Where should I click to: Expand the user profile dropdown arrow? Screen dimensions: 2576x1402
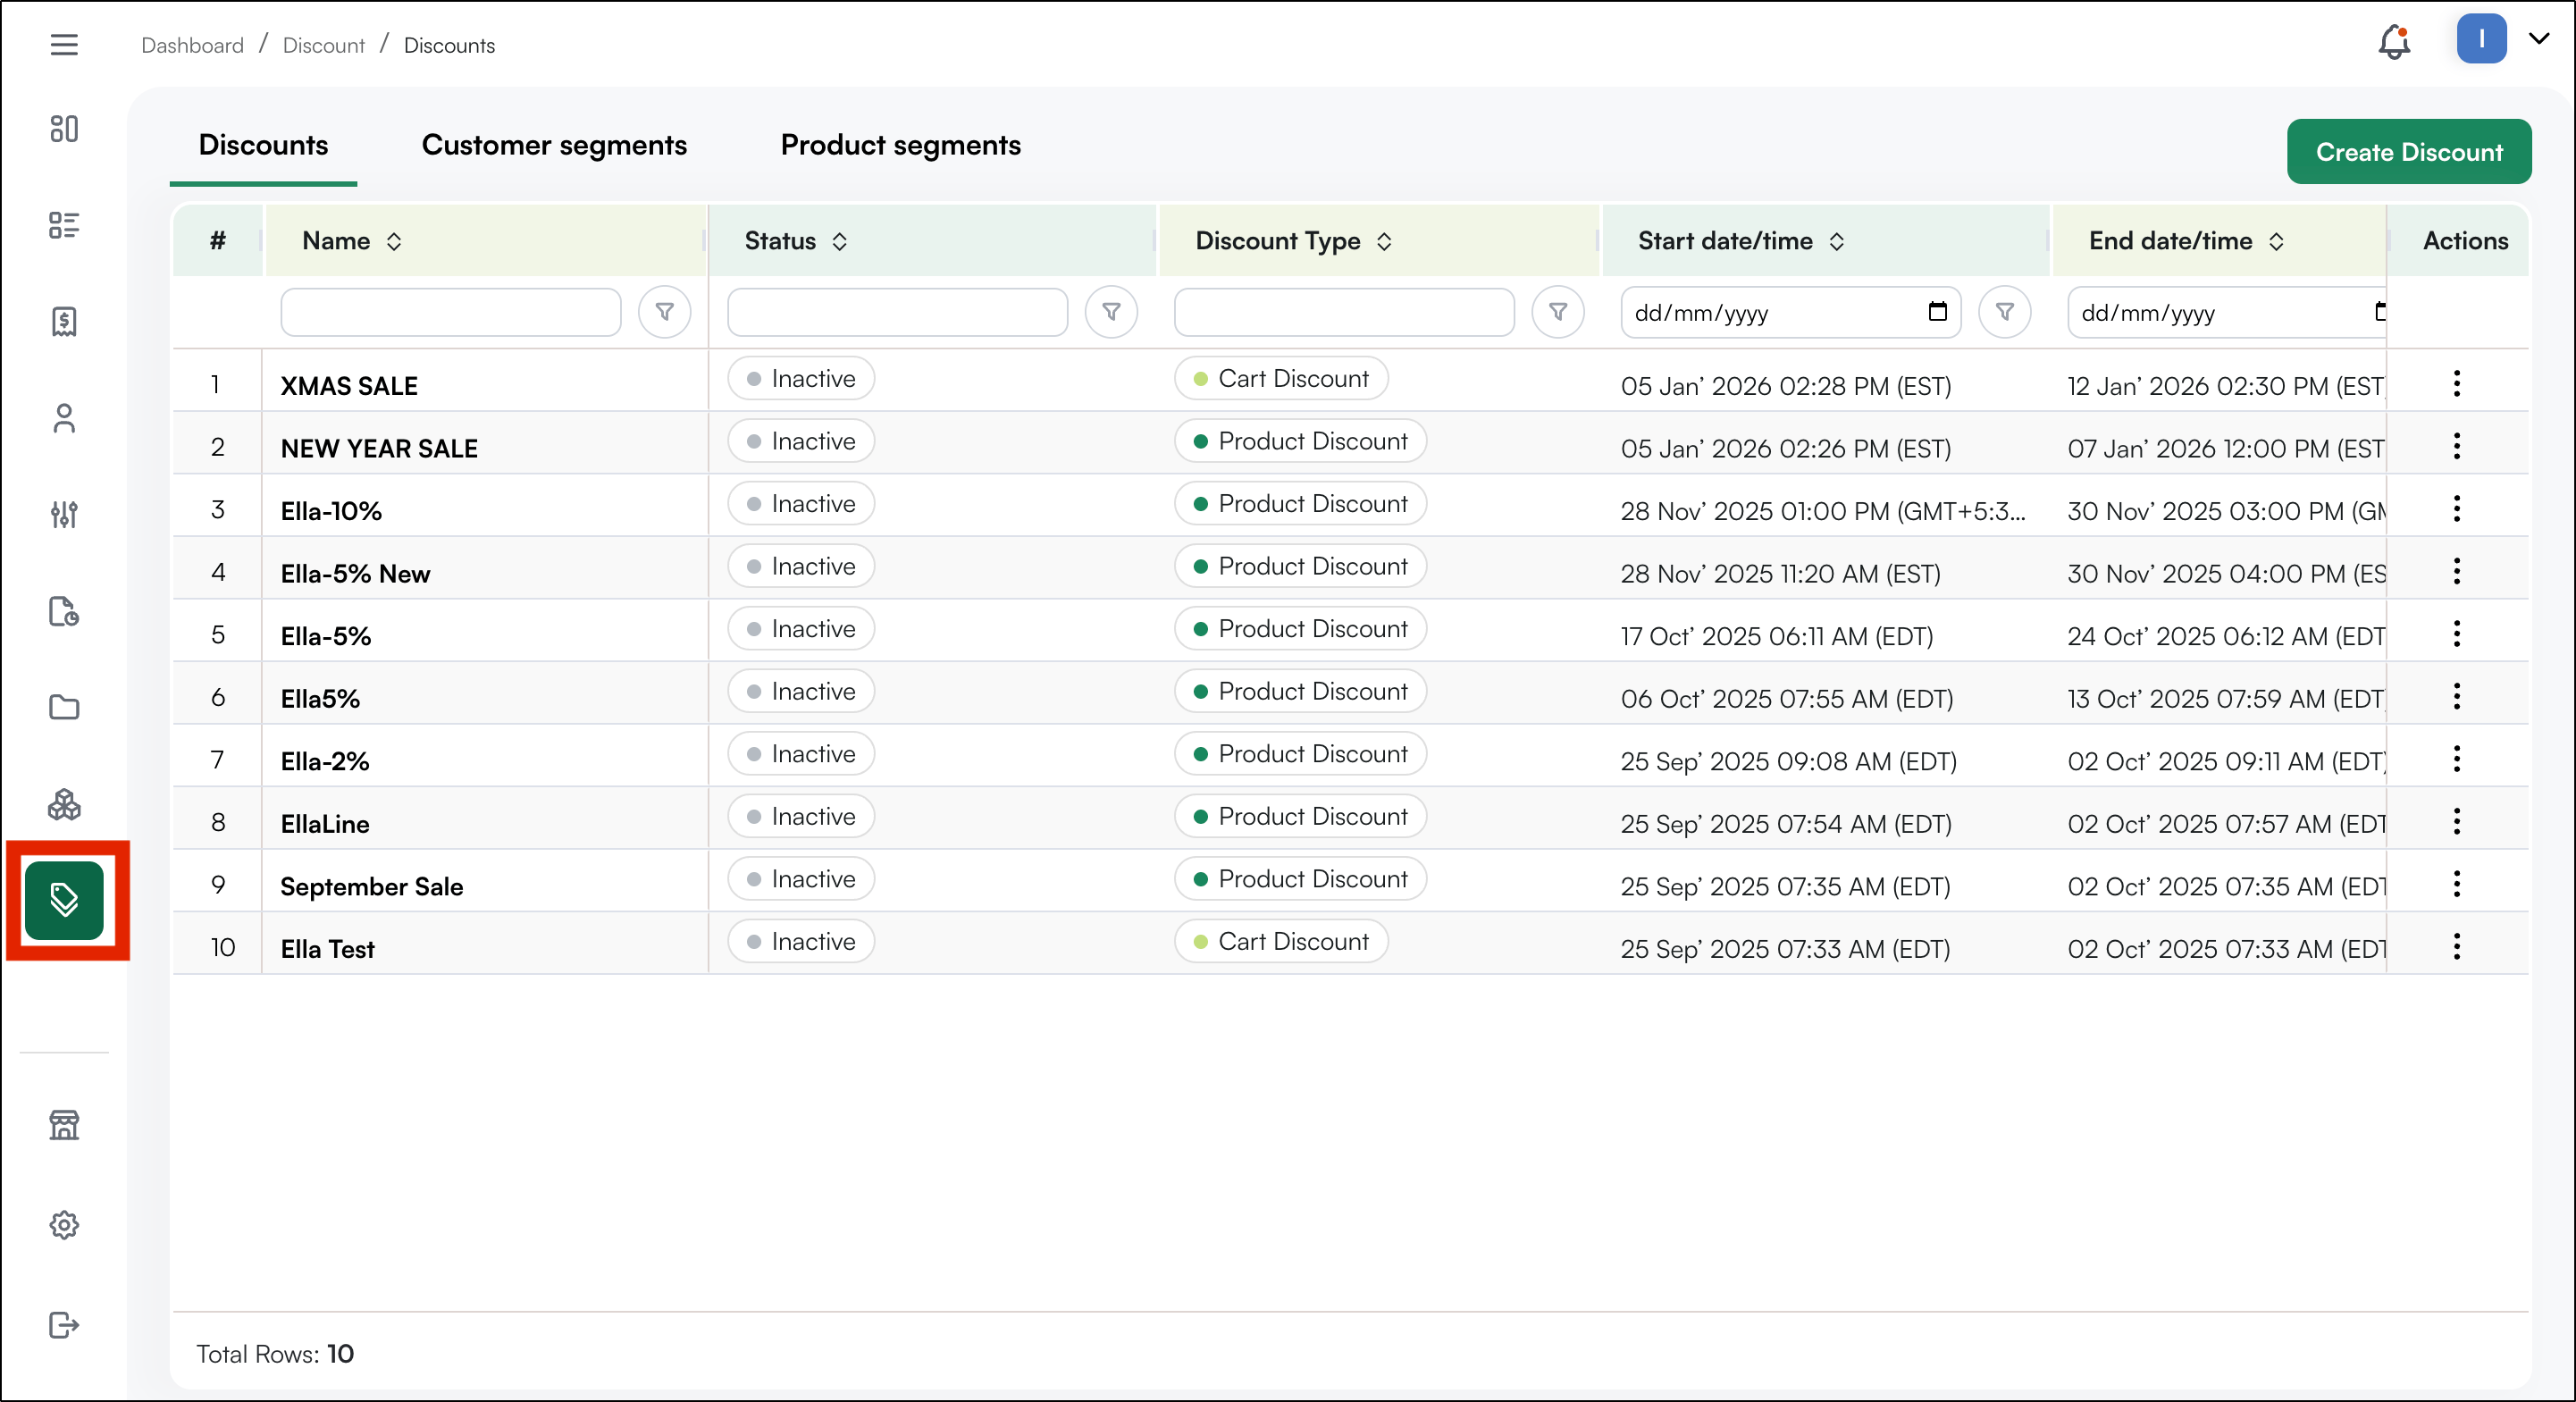[x=2539, y=40]
